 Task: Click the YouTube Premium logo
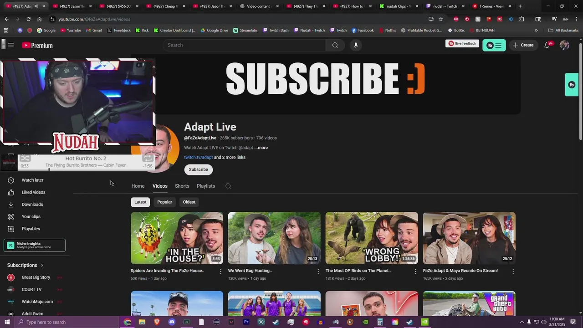tap(37, 45)
